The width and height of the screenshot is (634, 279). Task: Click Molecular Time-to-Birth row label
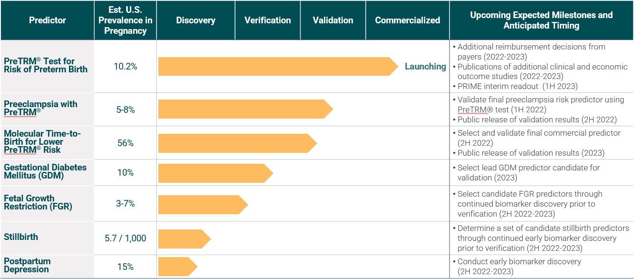pyautogui.click(x=42, y=142)
